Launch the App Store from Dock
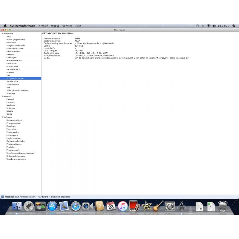This screenshot has height=239, width=239. tap(52, 206)
